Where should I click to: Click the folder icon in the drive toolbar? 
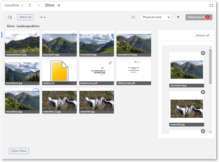coord(10,17)
